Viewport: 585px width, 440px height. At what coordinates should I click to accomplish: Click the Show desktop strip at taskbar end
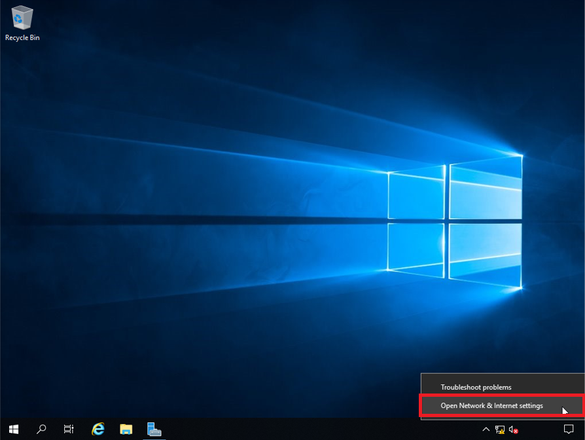(583, 430)
